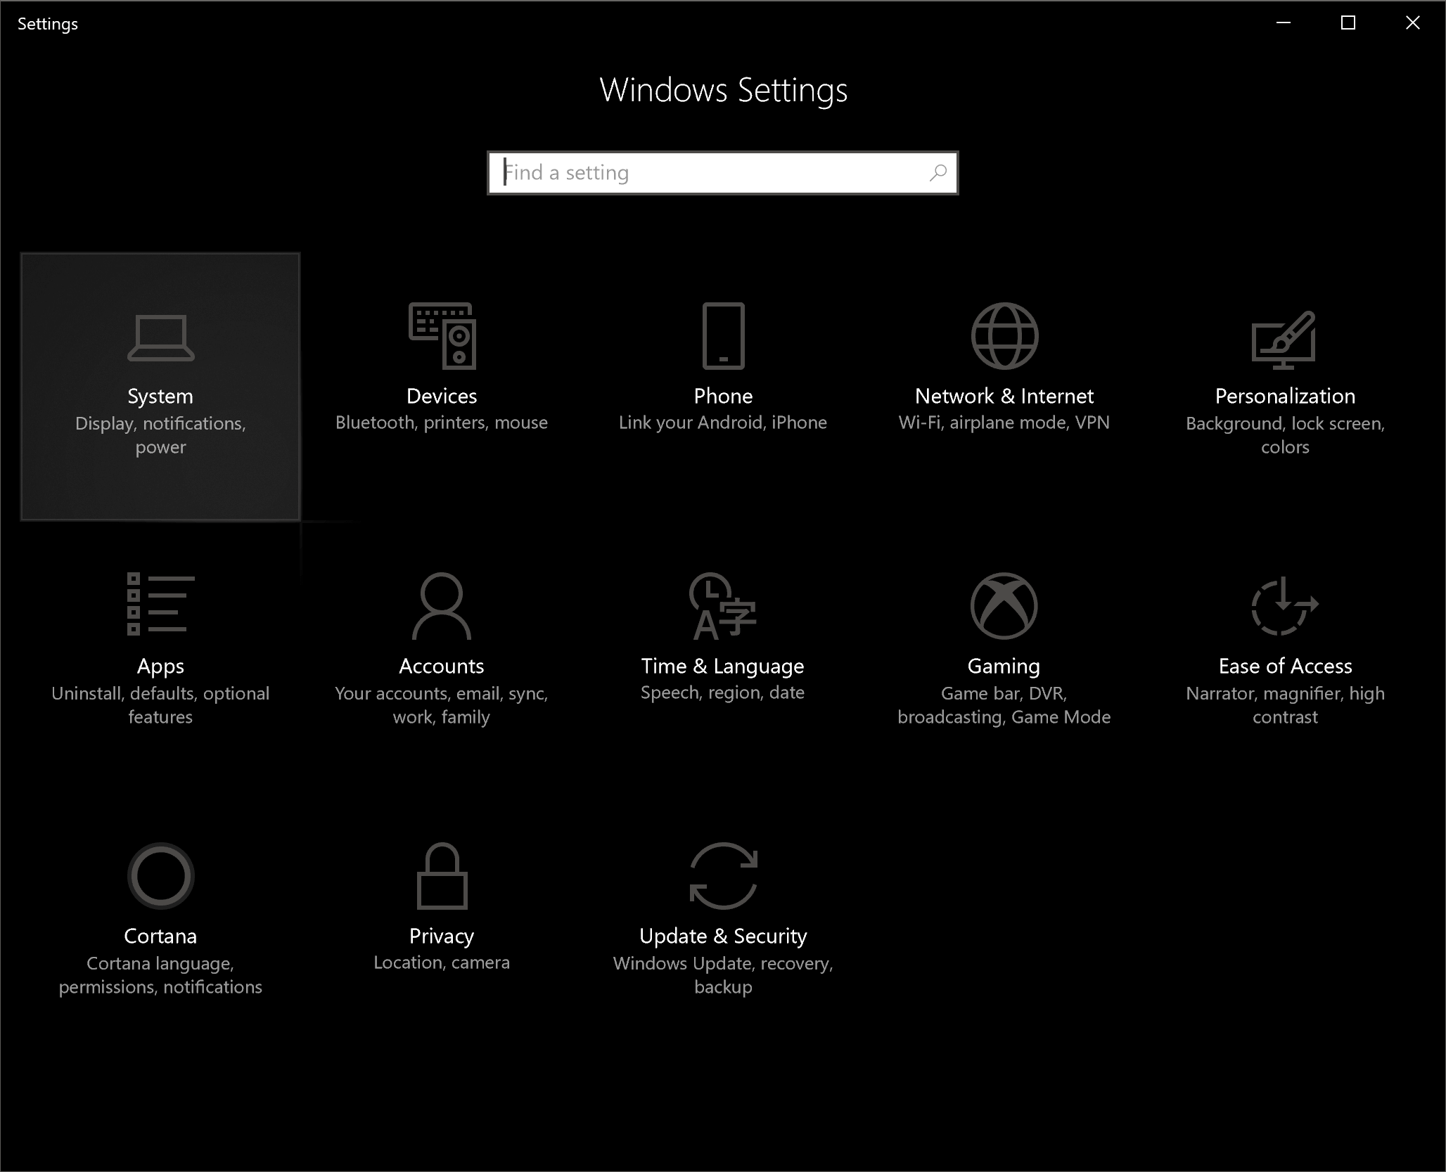
Task: Click the Apps label
Action: pos(160,666)
